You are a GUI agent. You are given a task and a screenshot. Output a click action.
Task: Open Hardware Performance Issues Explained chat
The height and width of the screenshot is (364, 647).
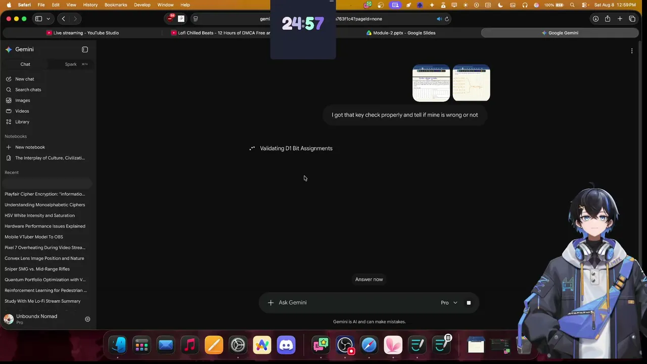[x=45, y=226]
